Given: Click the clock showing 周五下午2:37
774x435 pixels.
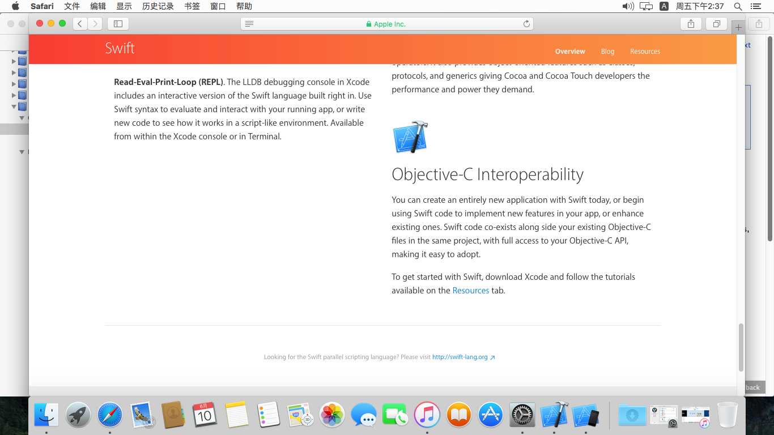Looking at the screenshot, I should click(x=700, y=6).
